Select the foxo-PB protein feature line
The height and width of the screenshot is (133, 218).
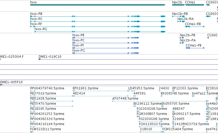click(106, 38)
